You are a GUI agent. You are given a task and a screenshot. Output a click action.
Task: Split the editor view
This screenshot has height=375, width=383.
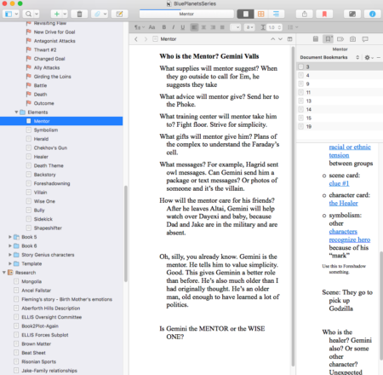coord(289,39)
